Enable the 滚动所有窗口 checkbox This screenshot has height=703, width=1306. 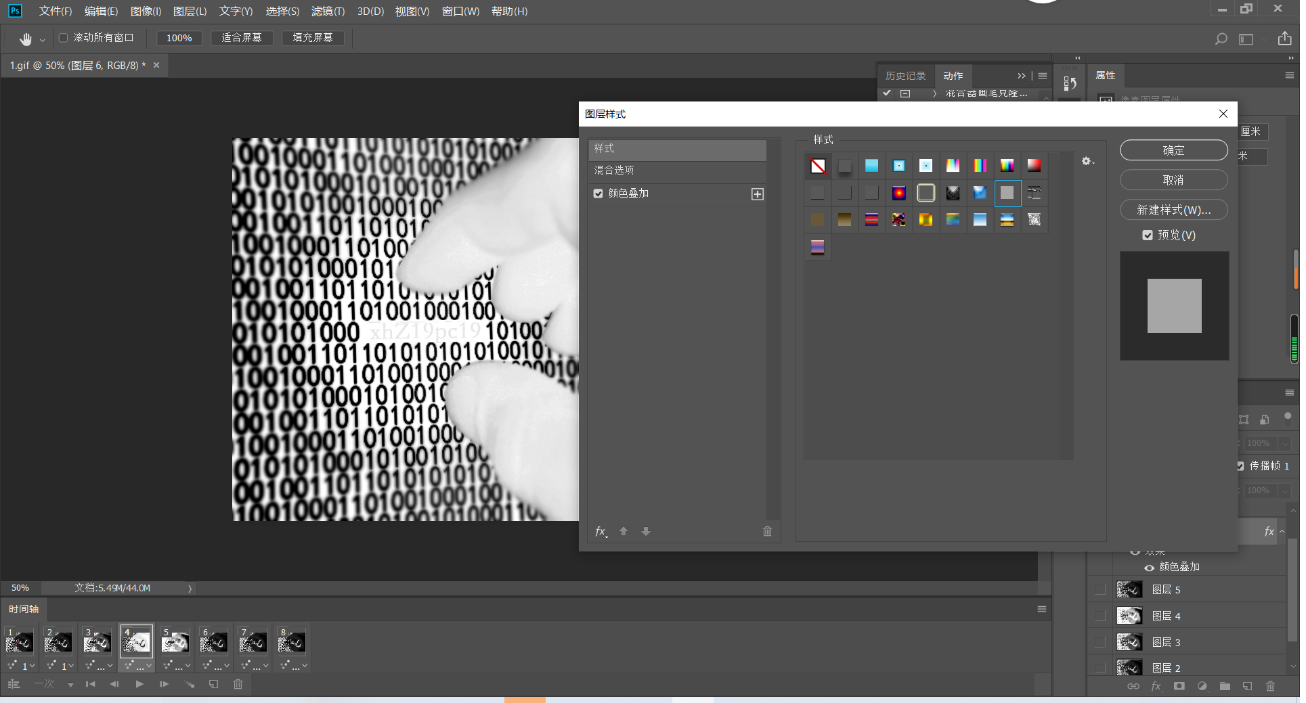click(64, 38)
